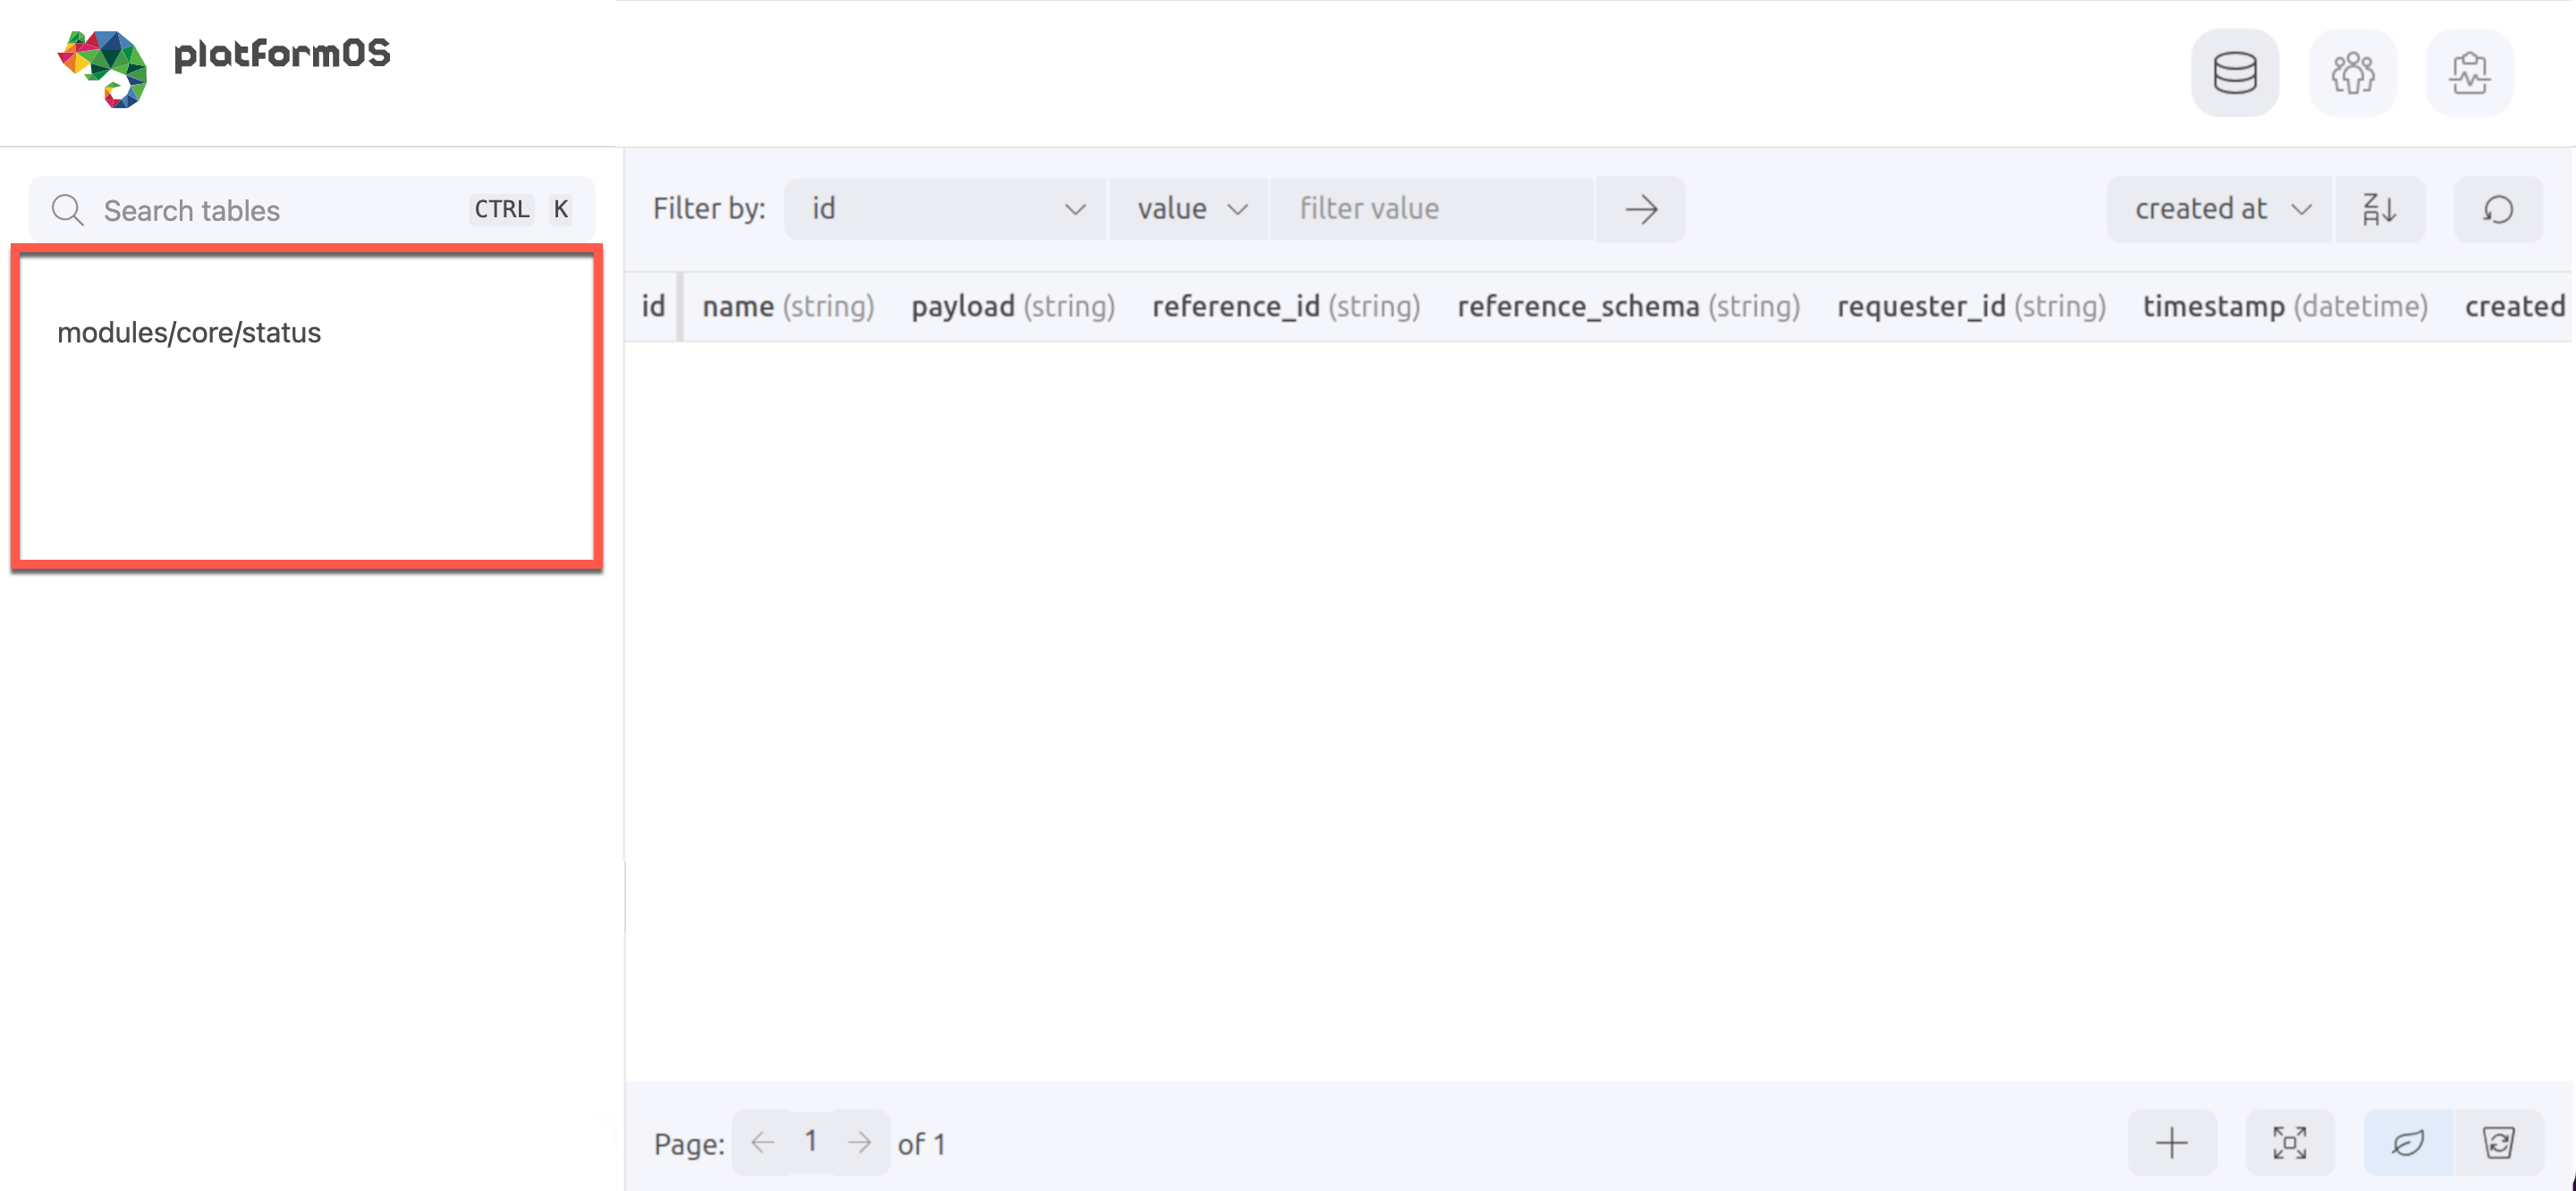Click the filter value input field
The image size is (2576, 1191).
1432,209
